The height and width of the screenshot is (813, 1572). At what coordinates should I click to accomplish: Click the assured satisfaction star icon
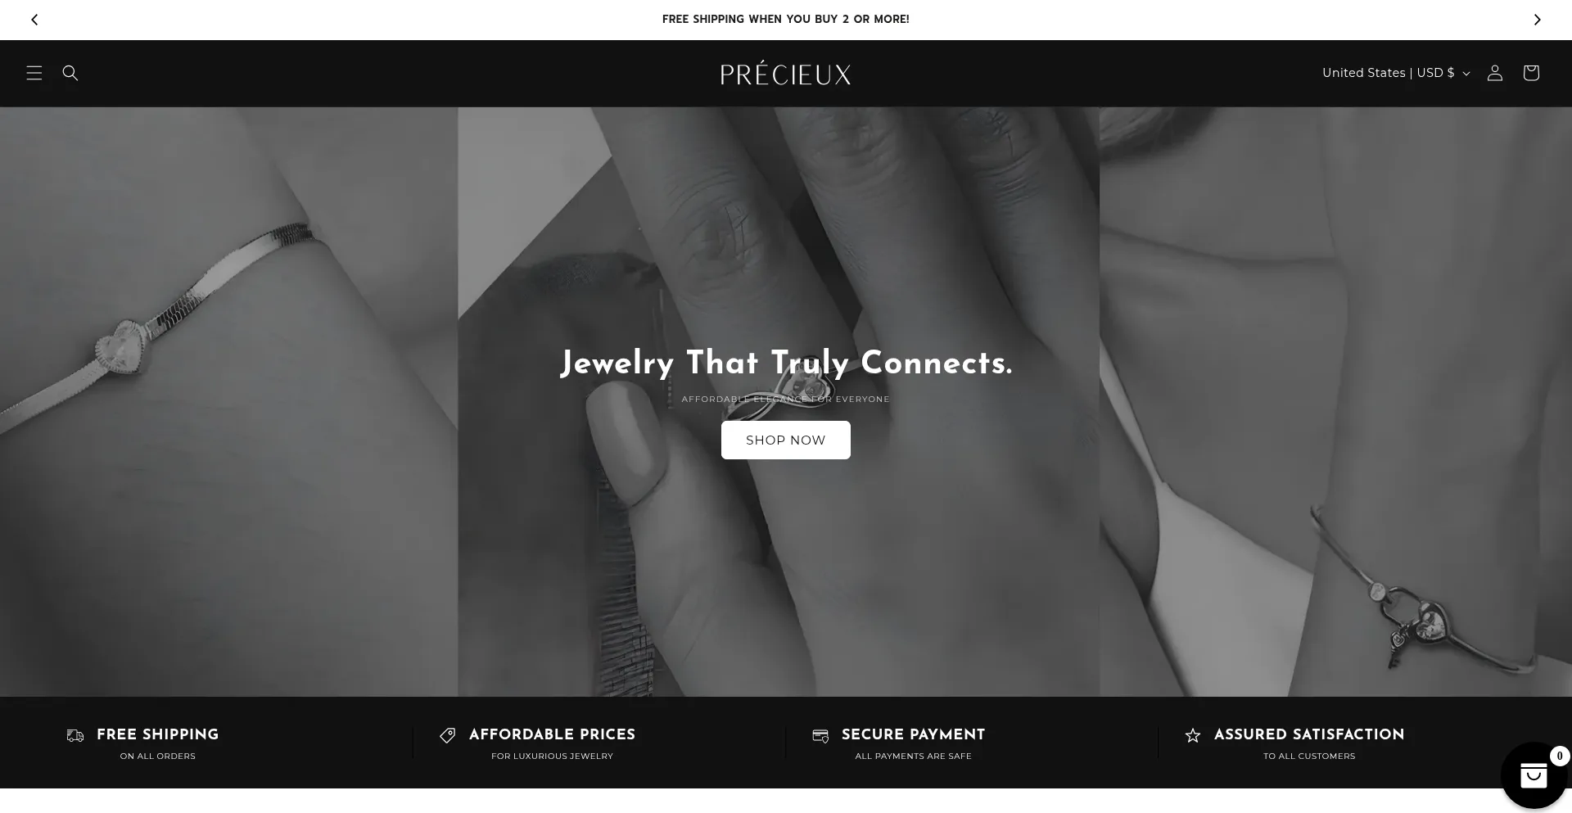pyautogui.click(x=1193, y=736)
